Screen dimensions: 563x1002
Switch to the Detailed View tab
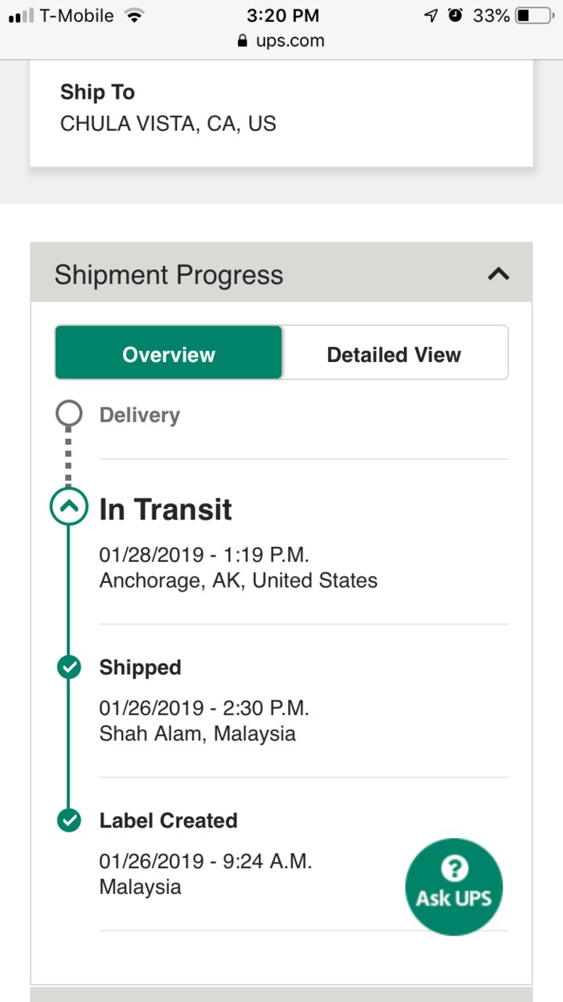click(x=394, y=353)
